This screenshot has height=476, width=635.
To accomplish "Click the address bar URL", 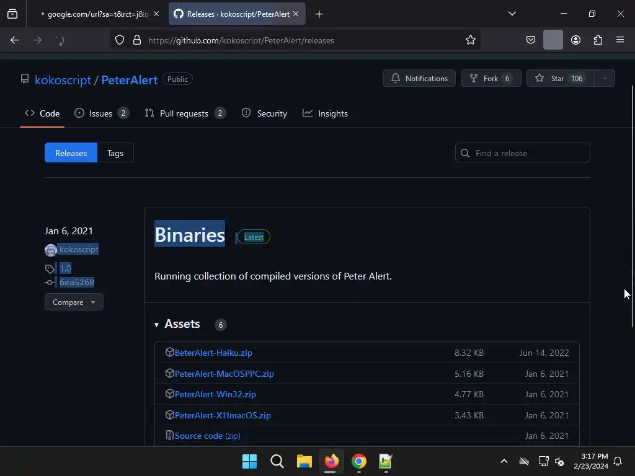I will (x=241, y=40).
